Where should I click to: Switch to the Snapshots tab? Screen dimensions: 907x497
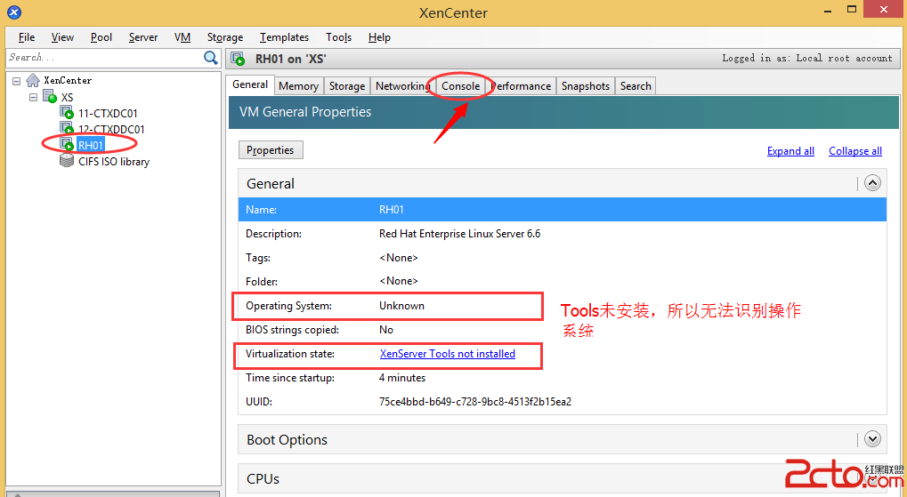586,85
